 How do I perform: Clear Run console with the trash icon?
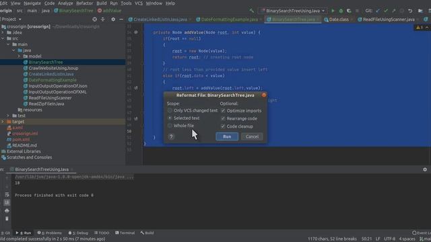(7, 218)
